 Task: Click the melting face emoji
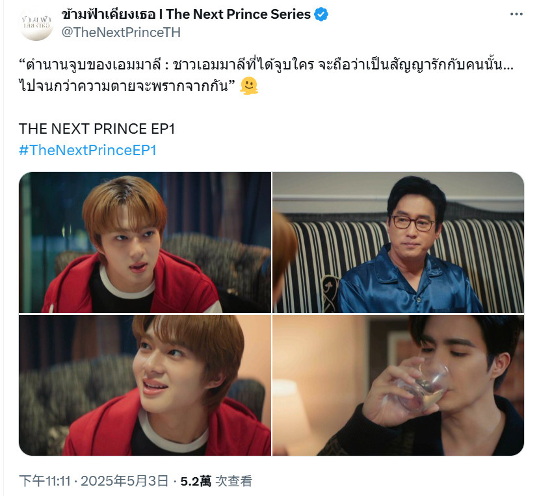249,86
